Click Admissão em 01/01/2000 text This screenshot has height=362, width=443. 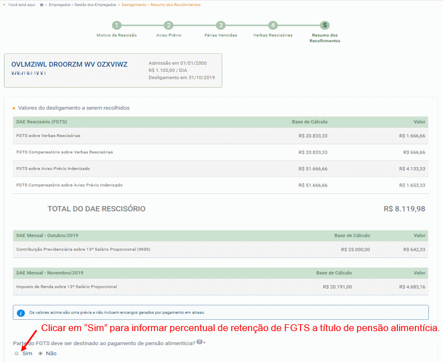178,63
